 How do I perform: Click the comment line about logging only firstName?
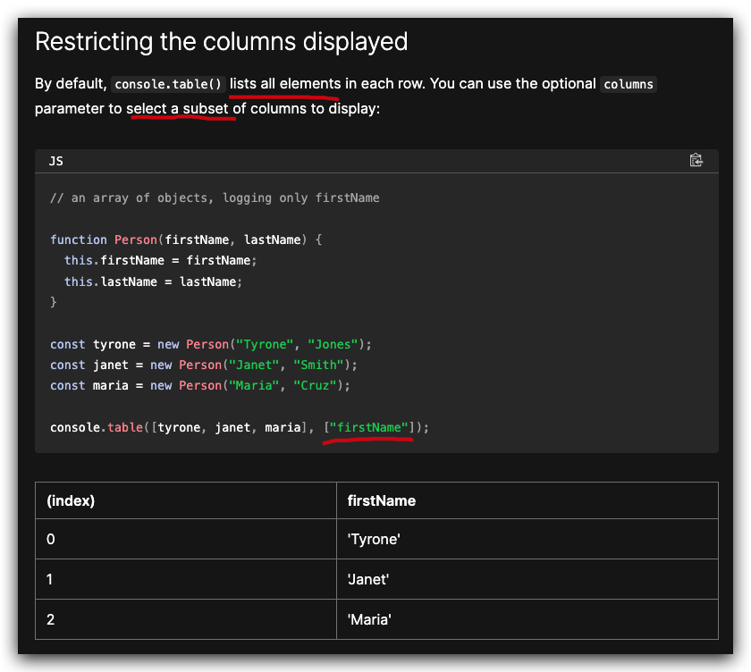click(x=215, y=197)
